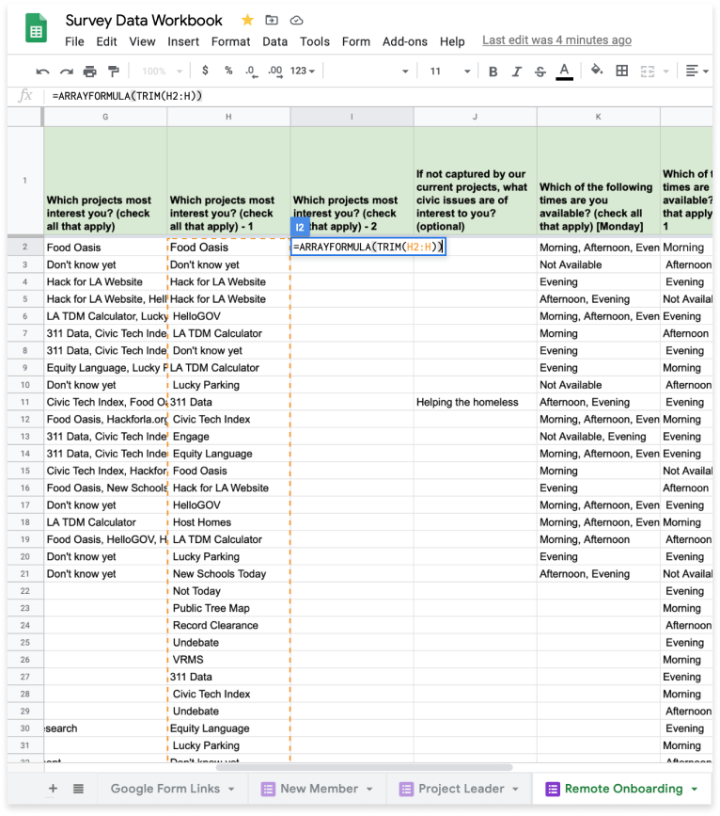This screenshot has width=720, height=816.
Task: Apply strikethrough formatting
Action: (x=540, y=72)
